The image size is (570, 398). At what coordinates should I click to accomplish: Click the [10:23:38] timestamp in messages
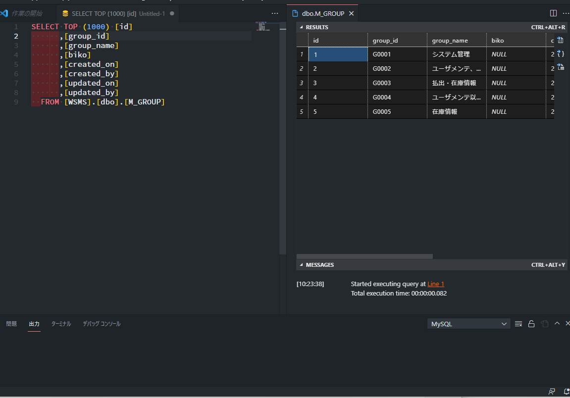[310, 284]
